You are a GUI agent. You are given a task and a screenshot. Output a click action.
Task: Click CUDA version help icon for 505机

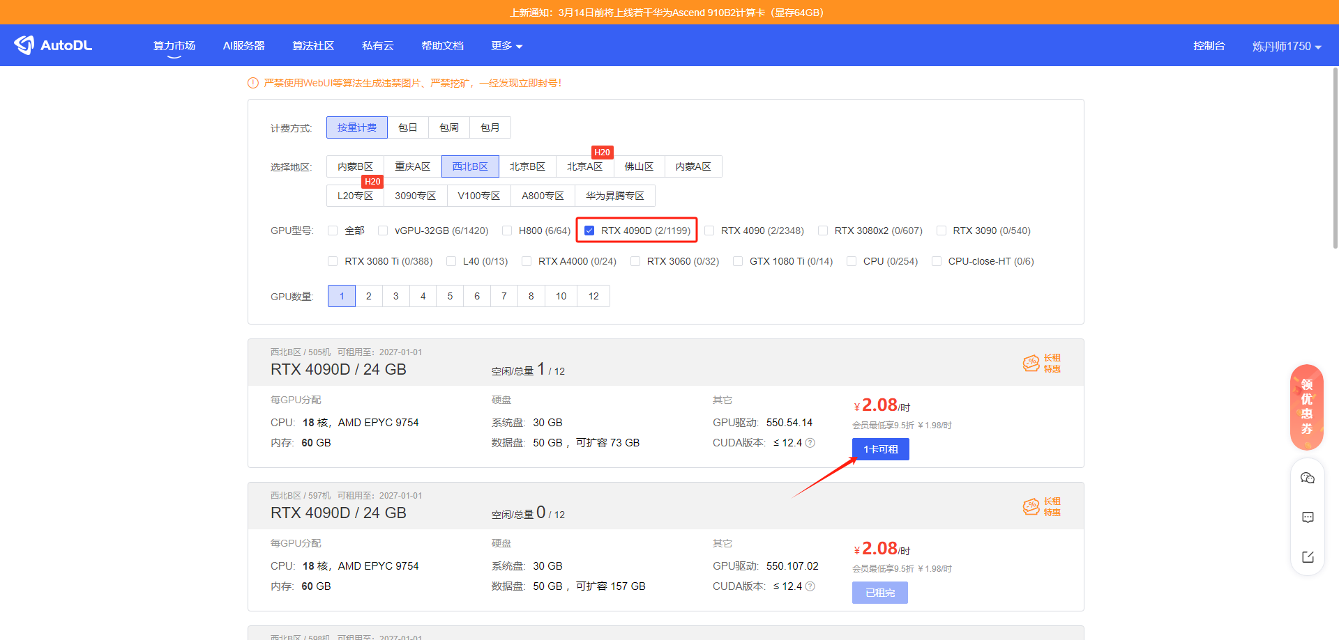(x=810, y=443)
